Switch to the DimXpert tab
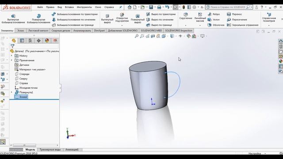The image size is (283, 159). [99, 30]
